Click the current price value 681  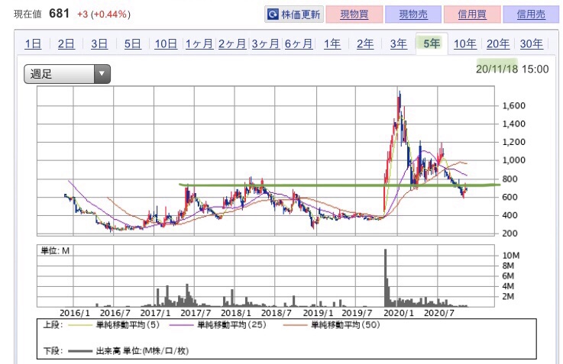coord(60,14)
